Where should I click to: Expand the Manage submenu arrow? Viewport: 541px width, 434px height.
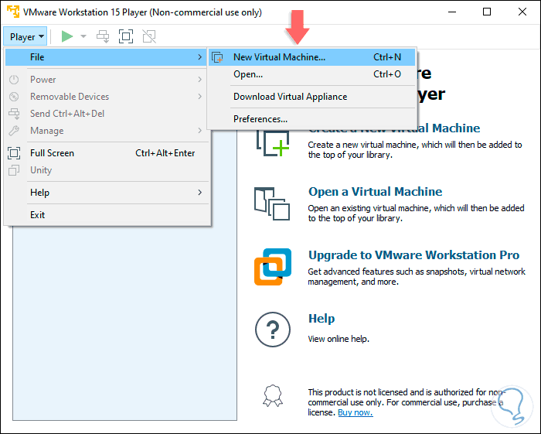pos(199,131)
